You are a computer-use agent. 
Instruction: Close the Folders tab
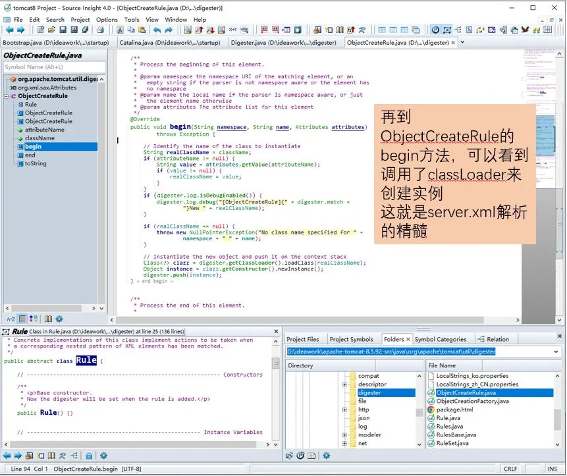click(408, 339)
